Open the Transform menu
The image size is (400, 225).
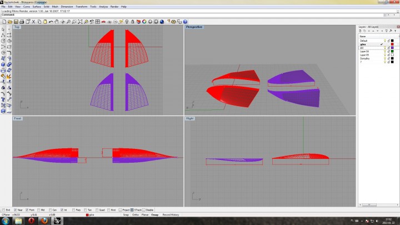(81, 7)
